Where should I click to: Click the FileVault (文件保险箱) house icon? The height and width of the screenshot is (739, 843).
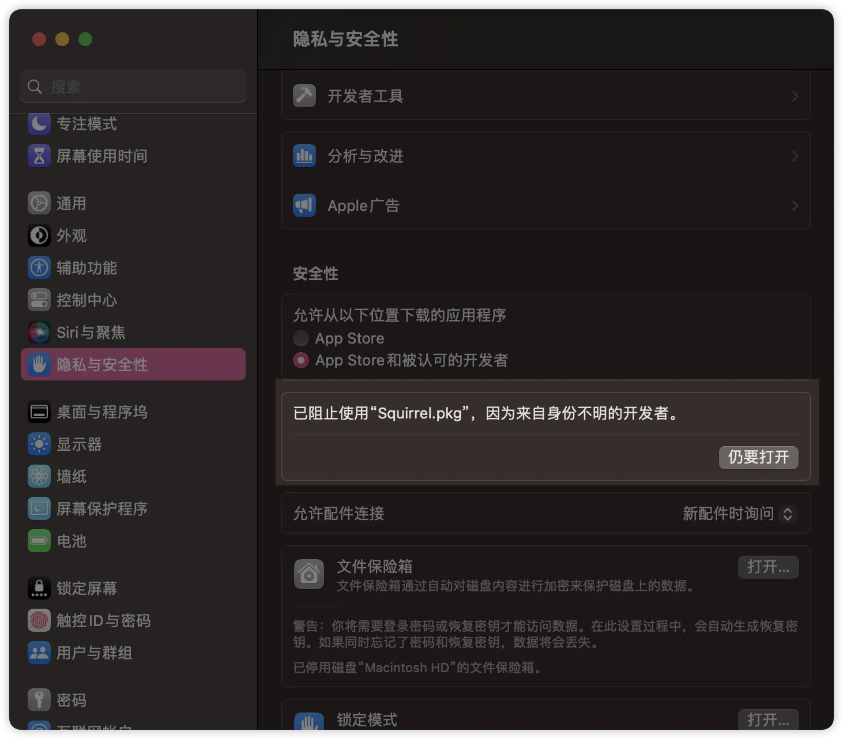tap(309, 574)
